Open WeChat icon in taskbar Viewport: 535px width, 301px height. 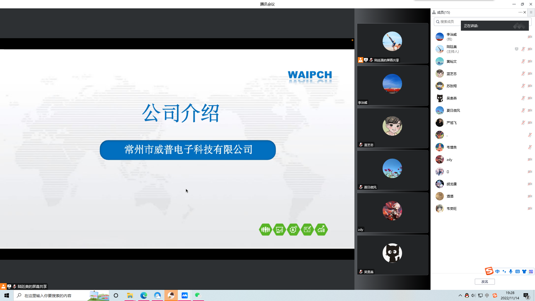(198, 295)
